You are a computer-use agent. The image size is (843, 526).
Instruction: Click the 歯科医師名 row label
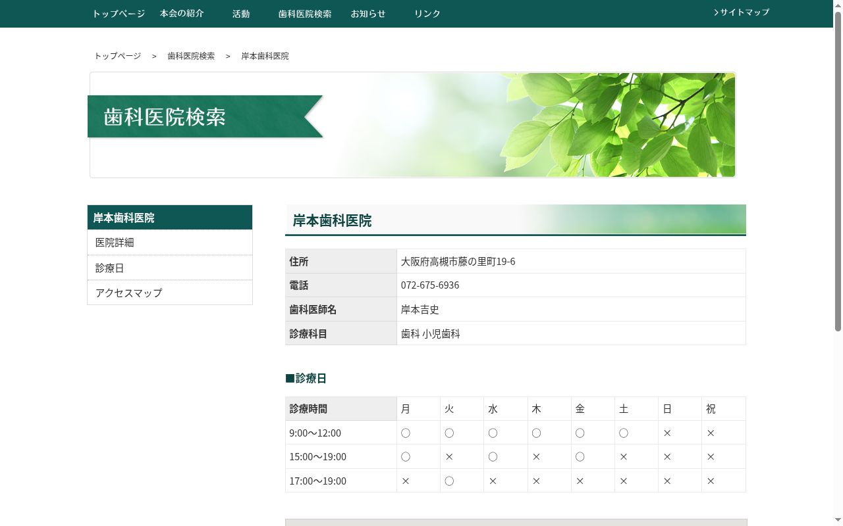(341, 310)
